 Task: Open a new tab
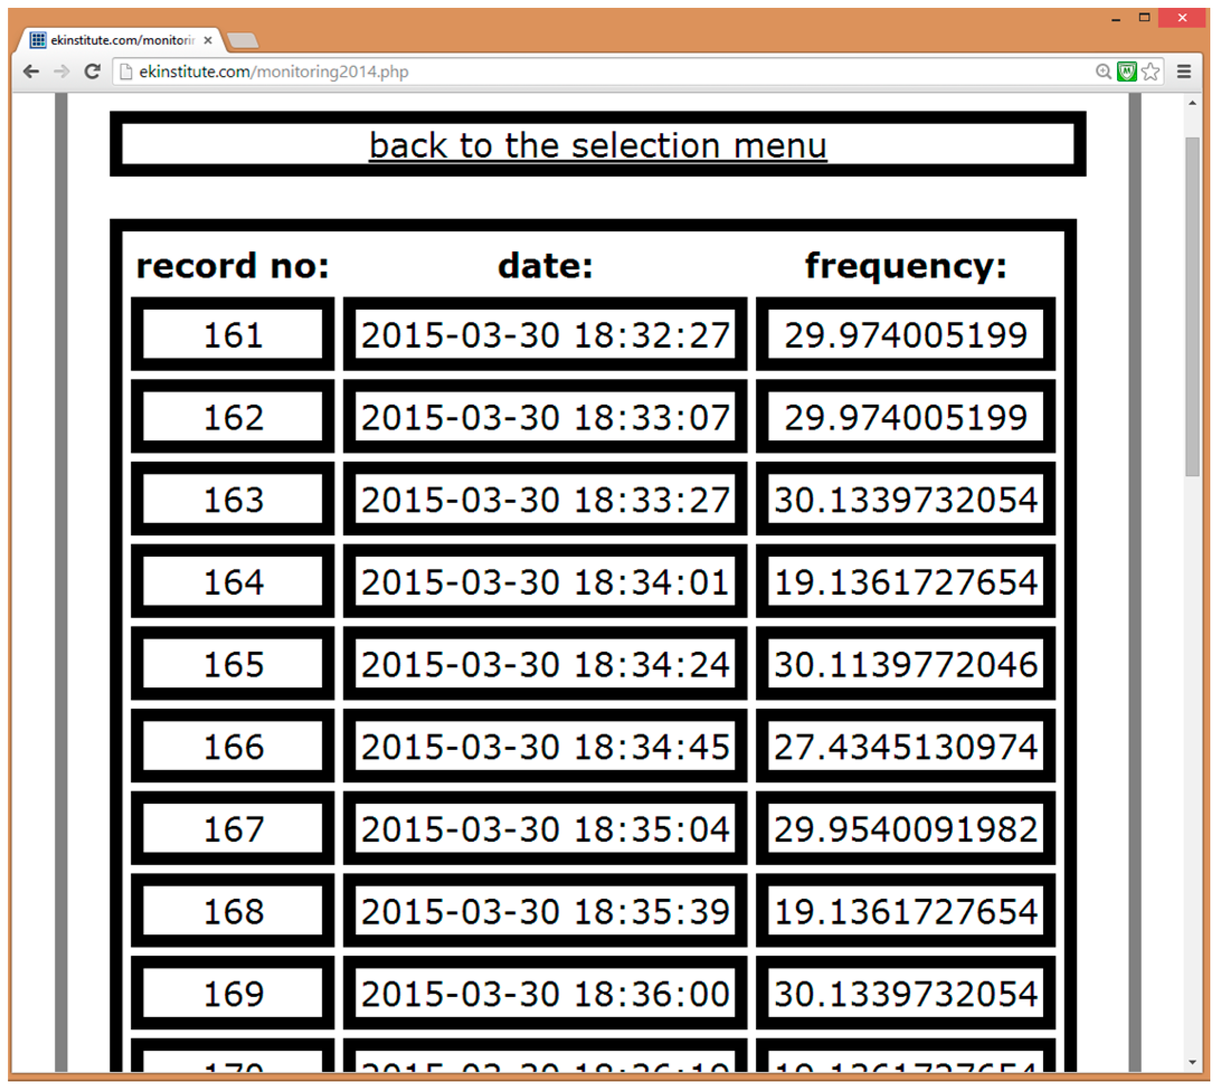[x=243, y=41]
